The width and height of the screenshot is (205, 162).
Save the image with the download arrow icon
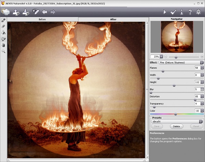[x=26, y=12]
